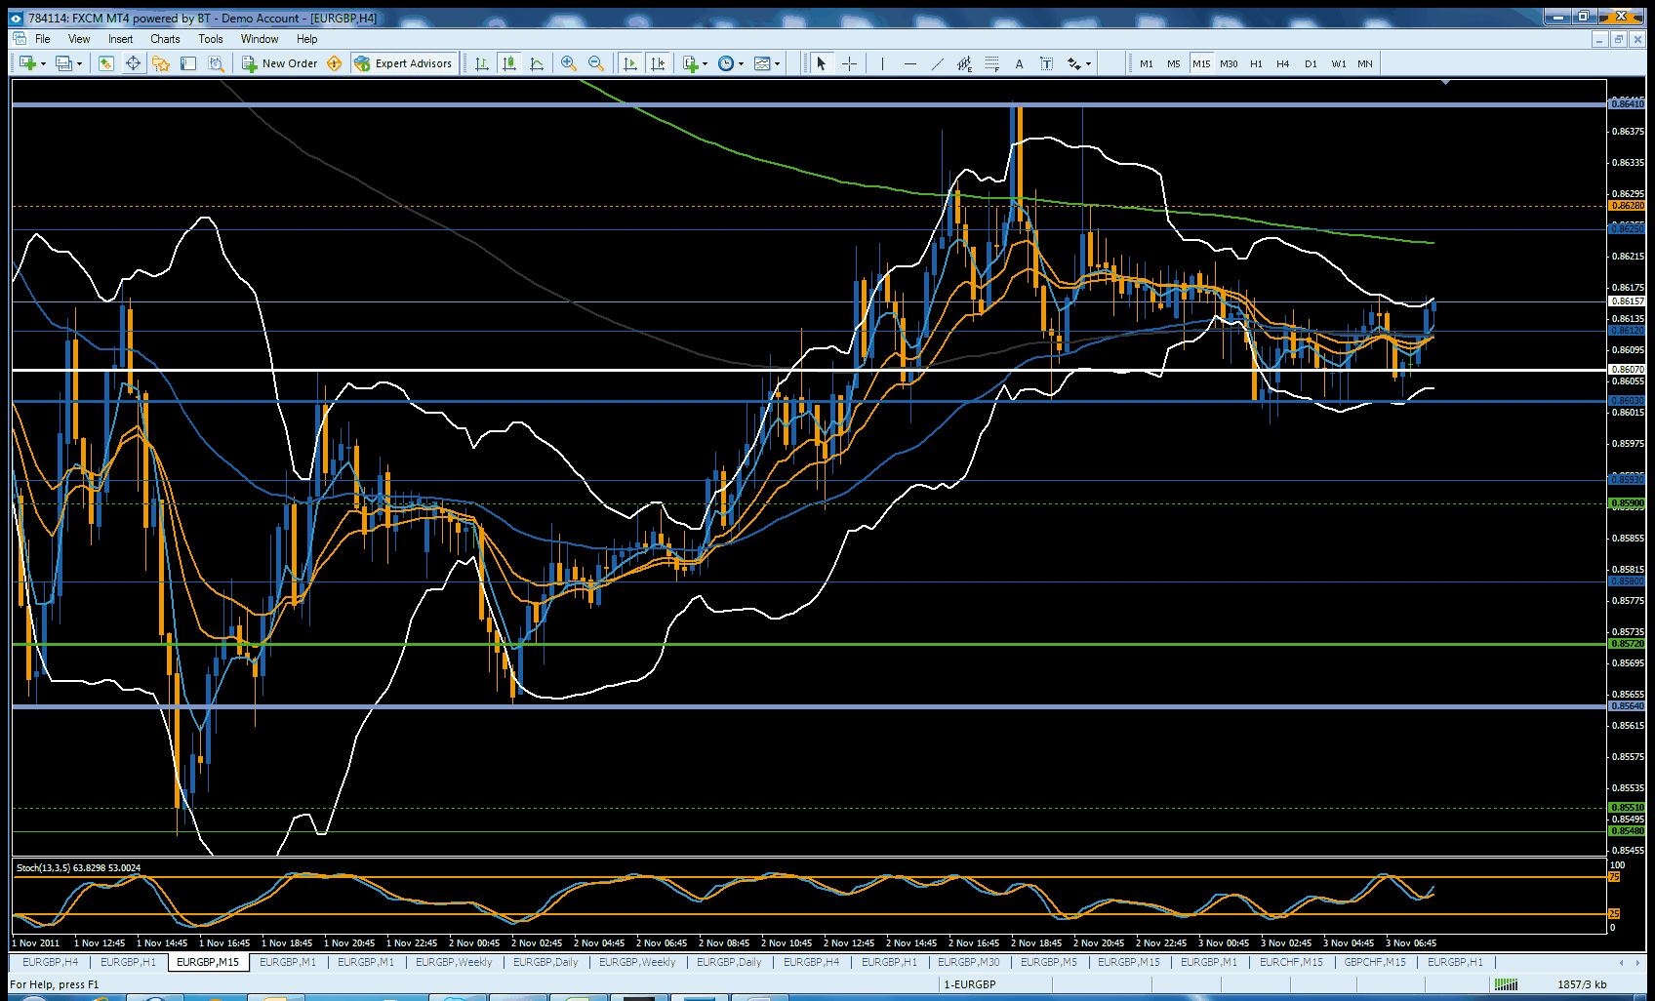This screenshot has width=1655, height=1001.
Task: Set the timeframe to D1
Action: pyautogui.click(x=1311, y=63)
